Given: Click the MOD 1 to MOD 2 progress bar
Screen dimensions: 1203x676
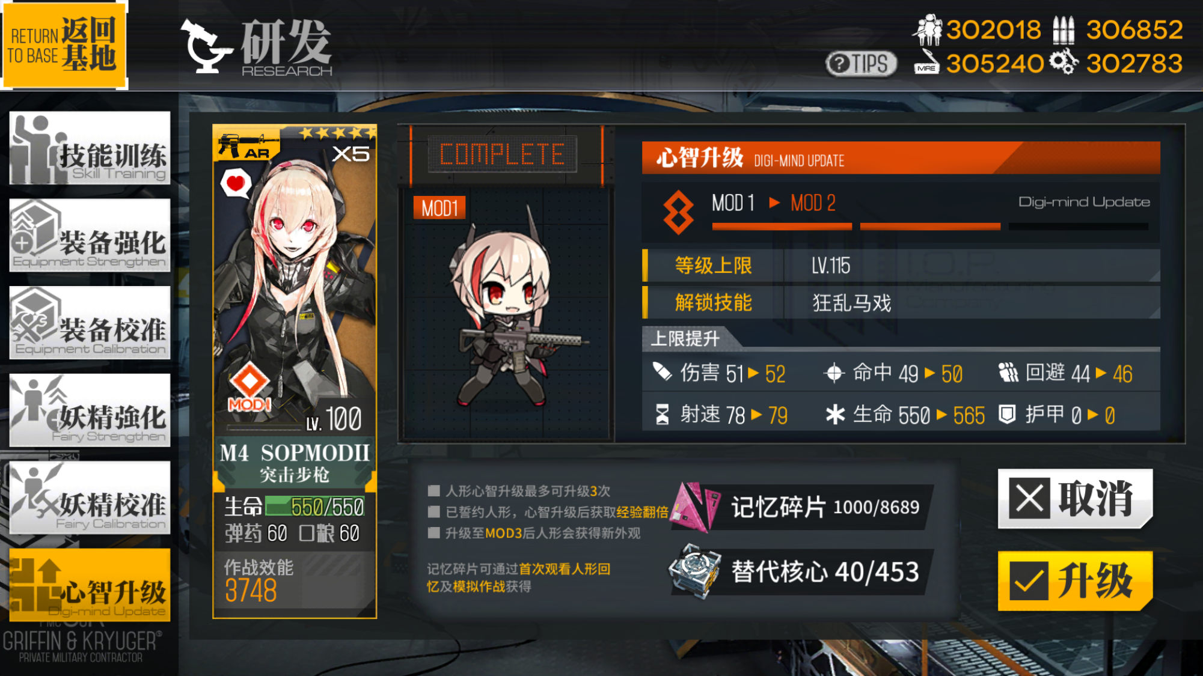Looking at the screenshot, I should click(930, 227).
